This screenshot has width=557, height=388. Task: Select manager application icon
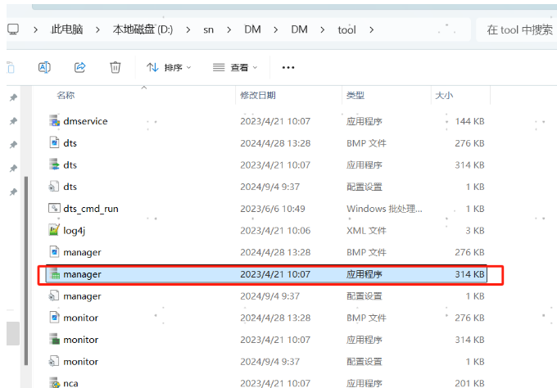[54, 273]
